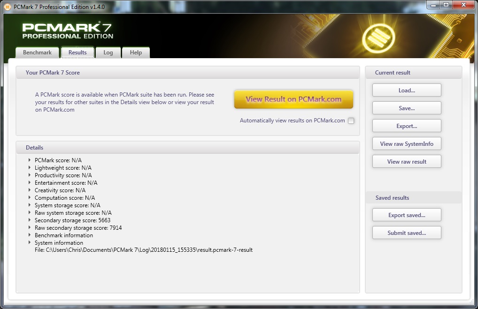The height and width of the screenshot is (309, 478).
Task: Expand the Lightweight score row
Action: pyautogui.click(x=30, y=167)
